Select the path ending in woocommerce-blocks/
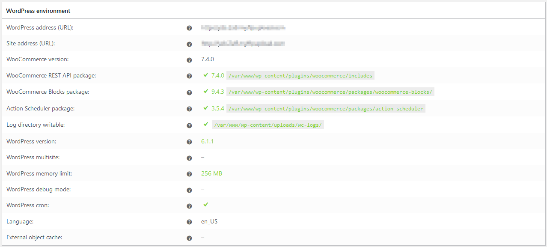The image size is (547, 247). pos(330,92)
